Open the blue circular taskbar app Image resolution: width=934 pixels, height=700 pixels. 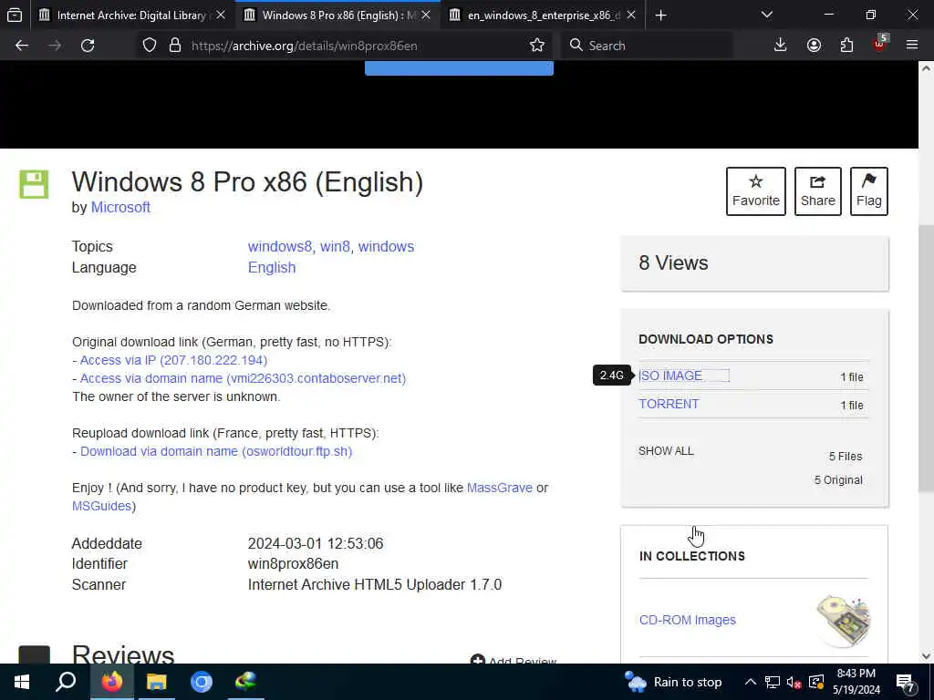(x=202, y=682)
